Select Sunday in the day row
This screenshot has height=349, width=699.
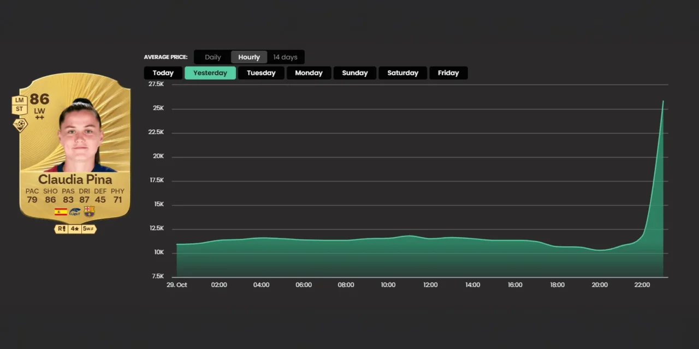(x=354, y=73)
